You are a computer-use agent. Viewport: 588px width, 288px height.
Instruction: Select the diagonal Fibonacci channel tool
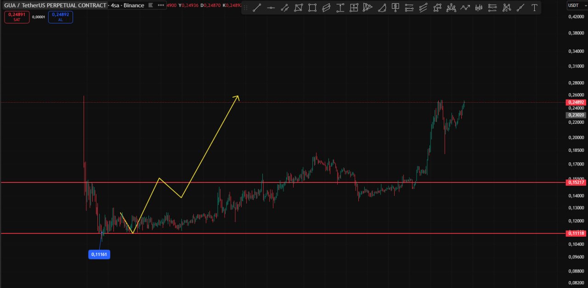pos(424,7)
